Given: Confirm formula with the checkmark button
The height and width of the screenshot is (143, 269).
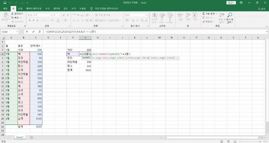Looking at the screenshot, I should pos(33,32).
